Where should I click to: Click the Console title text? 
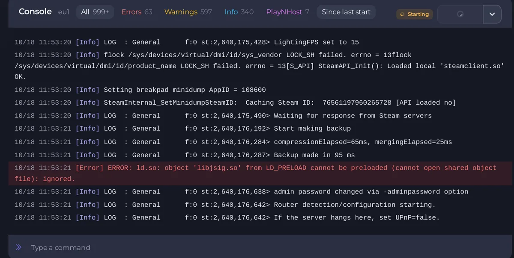[x=35, y=12]
